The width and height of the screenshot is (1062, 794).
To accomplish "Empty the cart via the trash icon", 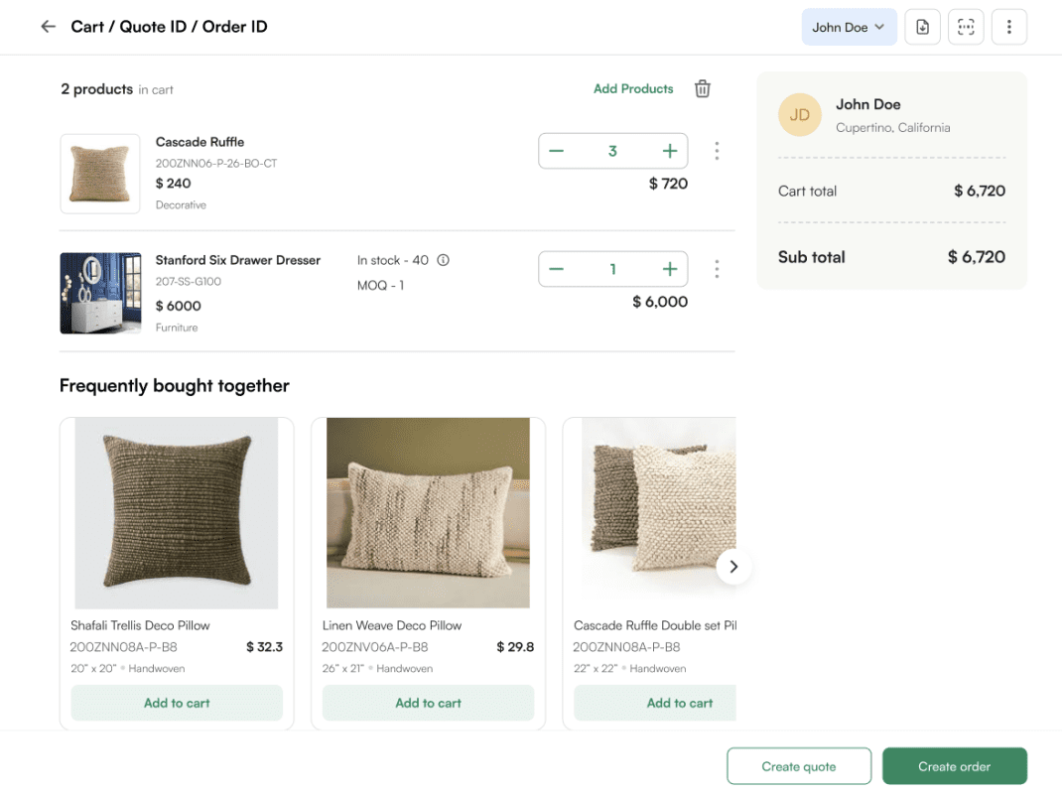I will (702, 88).
